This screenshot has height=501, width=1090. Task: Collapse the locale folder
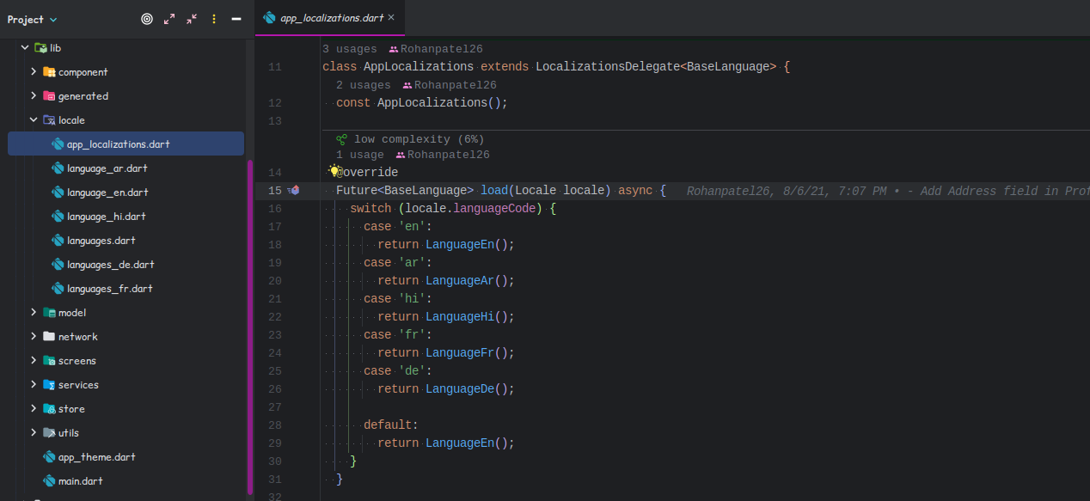34,120
